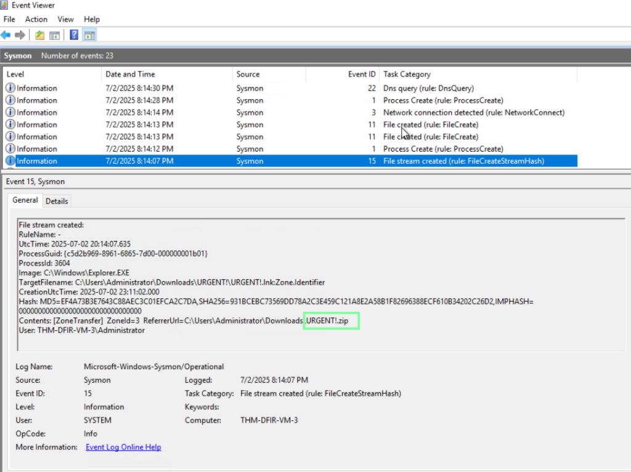The width and height of the screenshot is (631, 472).
Task: Toggle the Show/Hide Action Pane icon
Action: point(89,35)
